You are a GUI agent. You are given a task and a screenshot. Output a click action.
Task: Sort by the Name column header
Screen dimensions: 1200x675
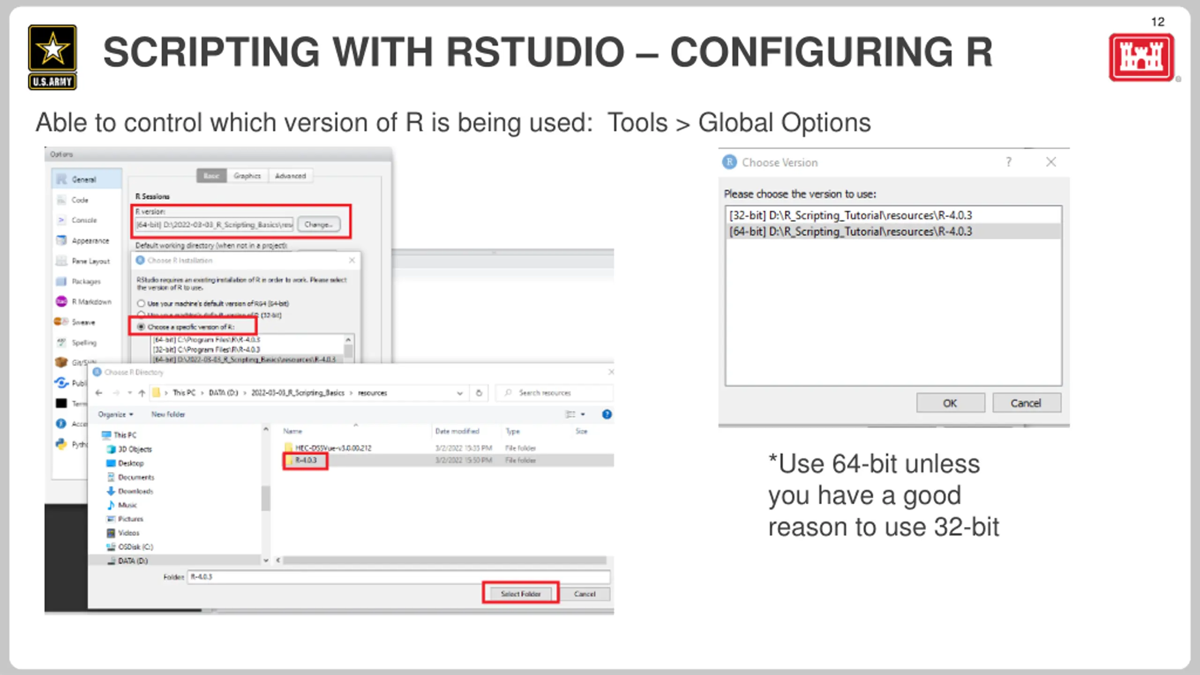(292, 431)
